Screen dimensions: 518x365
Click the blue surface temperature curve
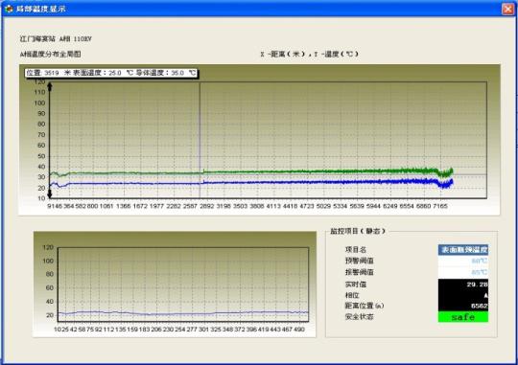coord(251,182)
